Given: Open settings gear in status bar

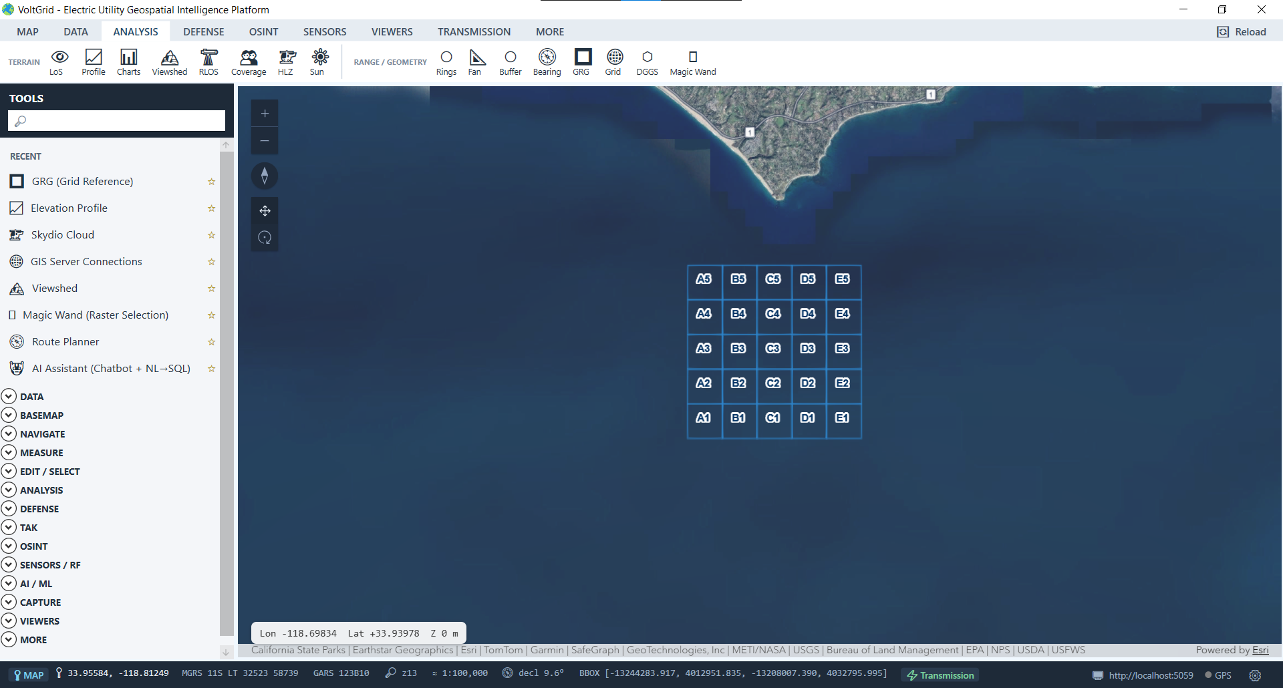Looking at the screenshot, I should click(x=1255, y=675).
